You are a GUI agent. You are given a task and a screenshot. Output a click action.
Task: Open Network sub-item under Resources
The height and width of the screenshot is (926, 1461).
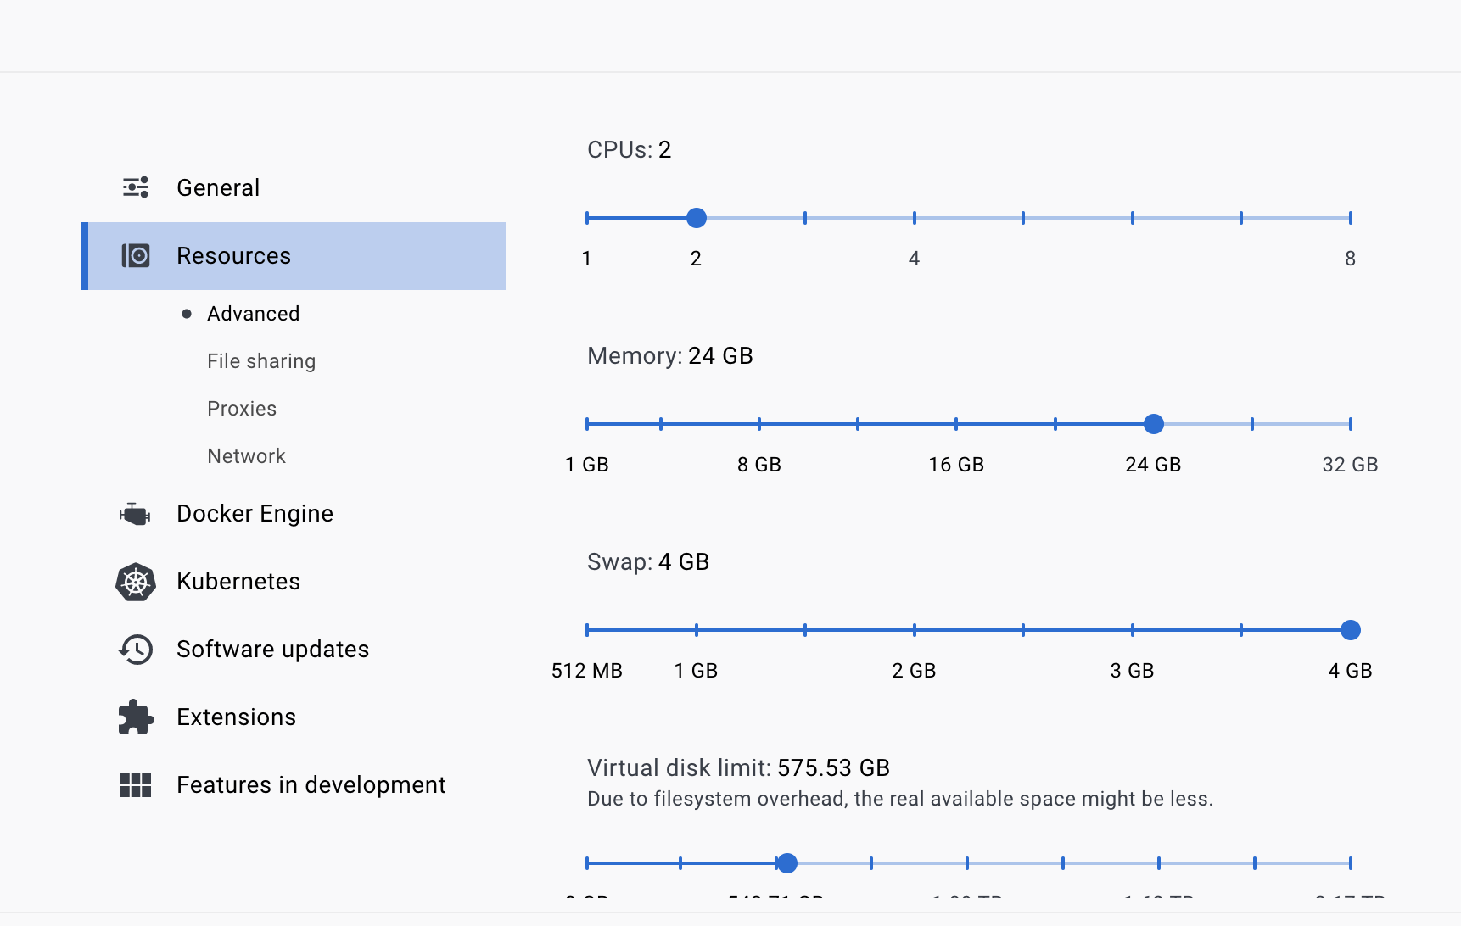click(246, 456)
